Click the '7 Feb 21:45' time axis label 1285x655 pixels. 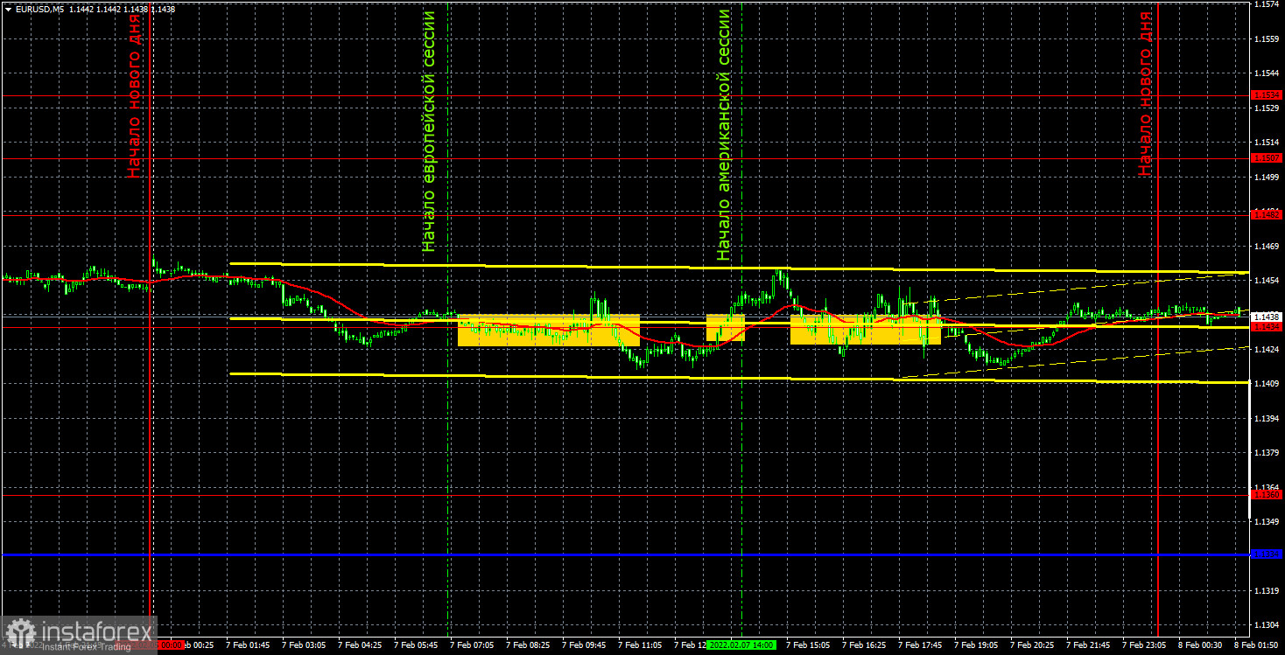tap(1088, 645)
